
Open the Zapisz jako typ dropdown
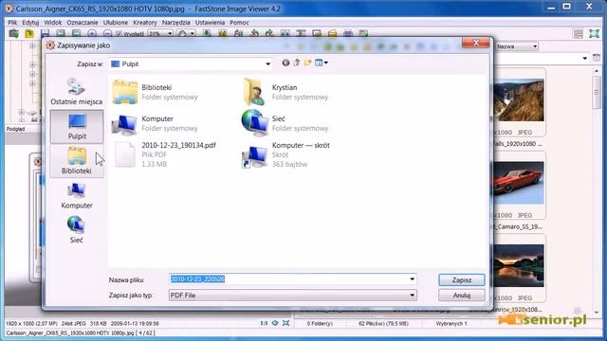click(x=293, y=296)
